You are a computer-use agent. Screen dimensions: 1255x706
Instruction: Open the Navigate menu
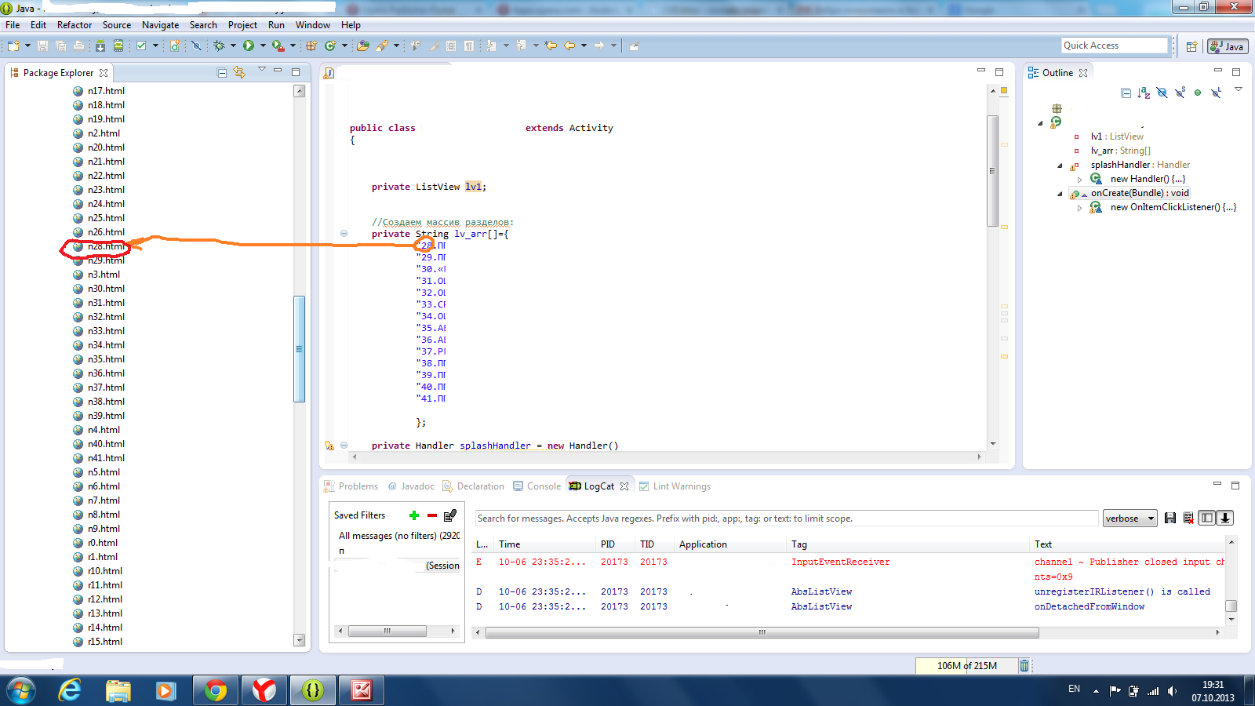[x=160, y=25]
